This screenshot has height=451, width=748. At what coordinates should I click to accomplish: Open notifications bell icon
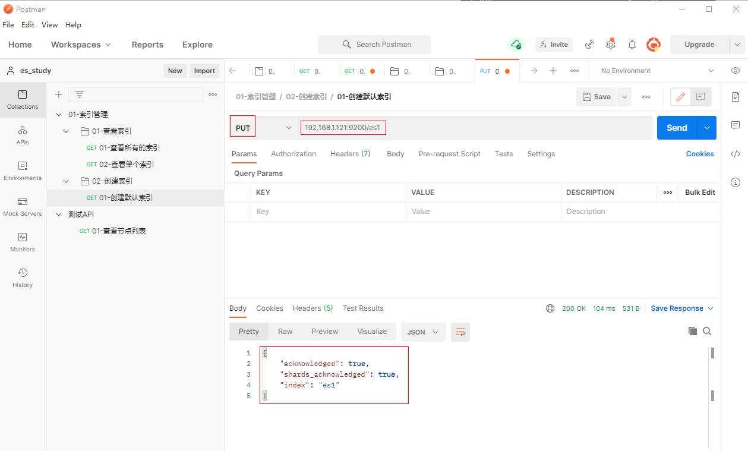(632, 45)
